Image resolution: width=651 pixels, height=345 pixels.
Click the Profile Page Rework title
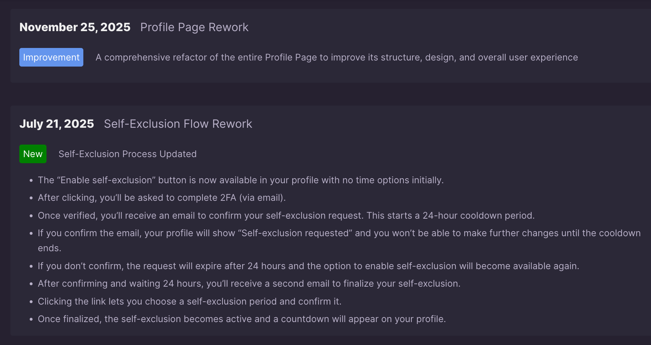pos(194,27)
